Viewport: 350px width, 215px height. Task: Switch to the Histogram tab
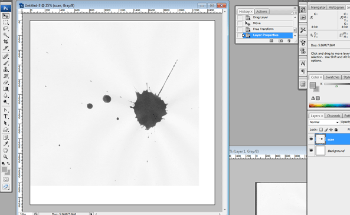pyautogui.click(x=336, y=7)
